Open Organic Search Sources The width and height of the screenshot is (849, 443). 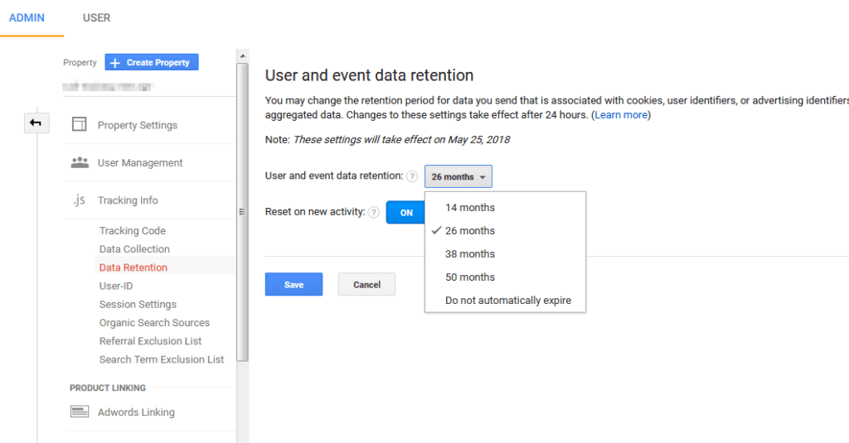click(x=154, y=323)
